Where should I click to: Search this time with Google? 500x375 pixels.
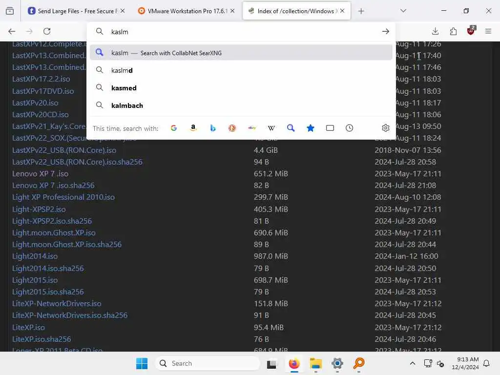(174, 128)
